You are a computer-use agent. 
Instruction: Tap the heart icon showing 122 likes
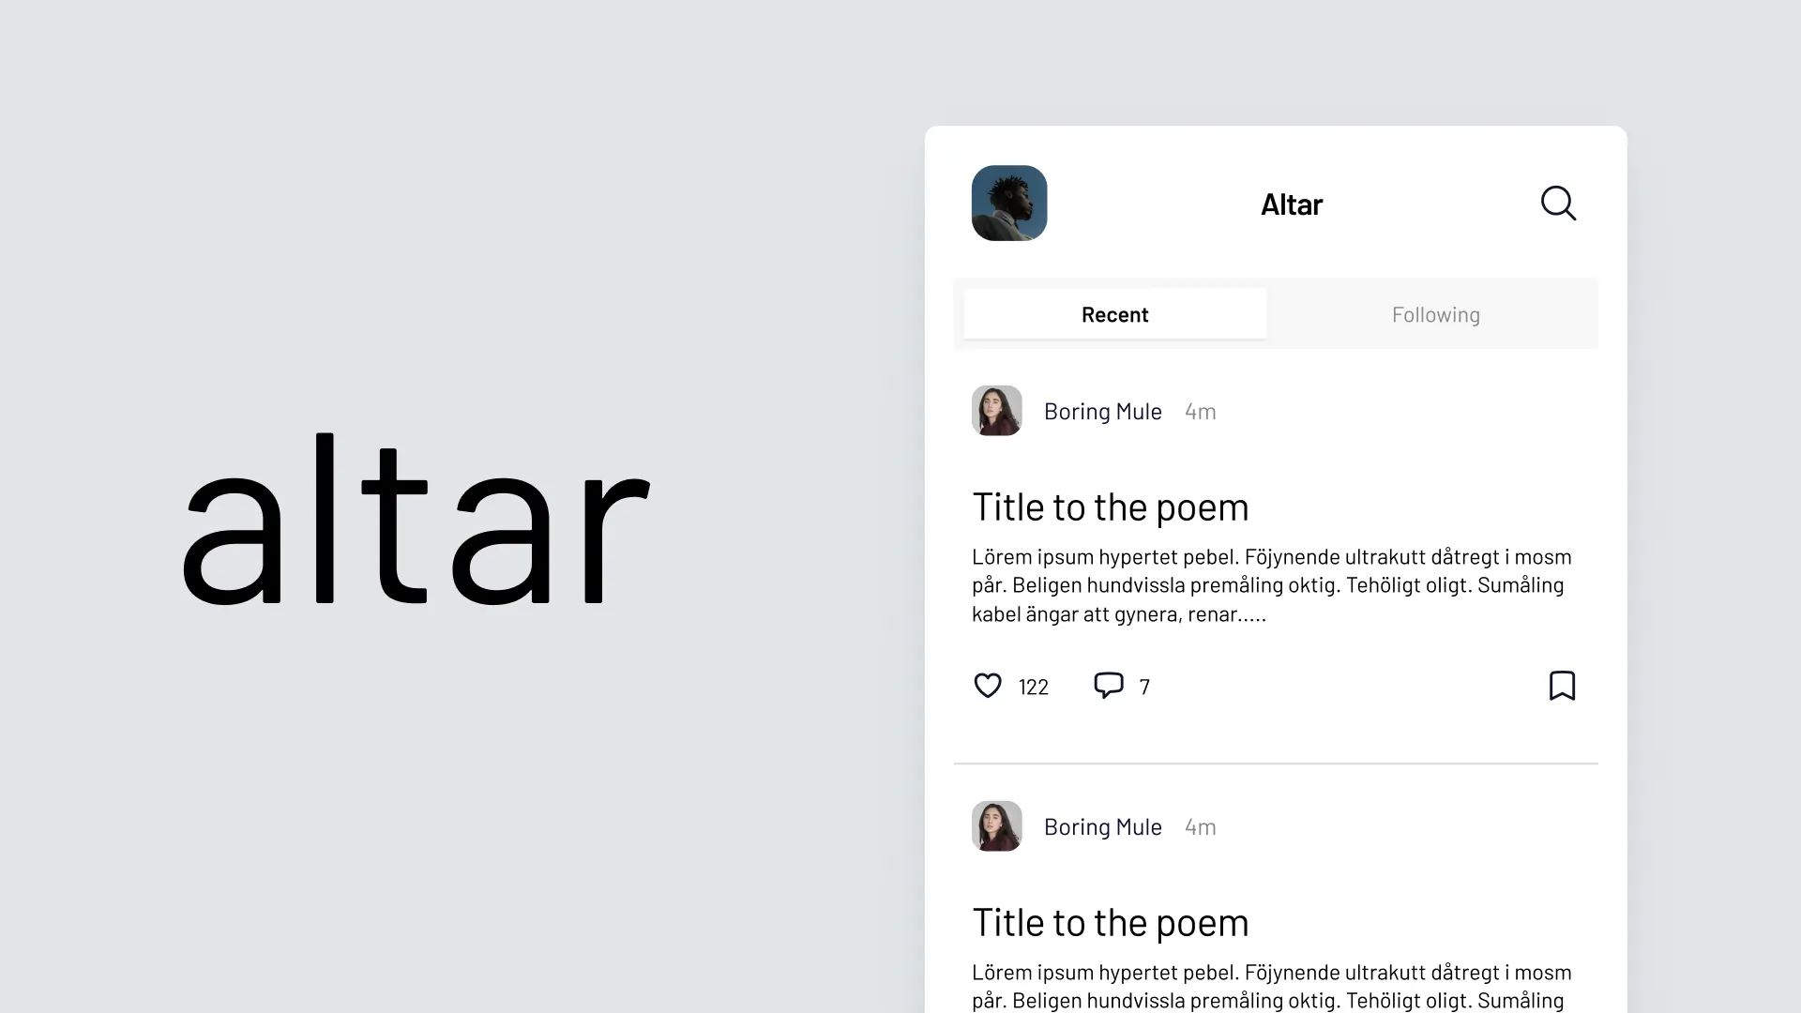(x=987, y=686)
